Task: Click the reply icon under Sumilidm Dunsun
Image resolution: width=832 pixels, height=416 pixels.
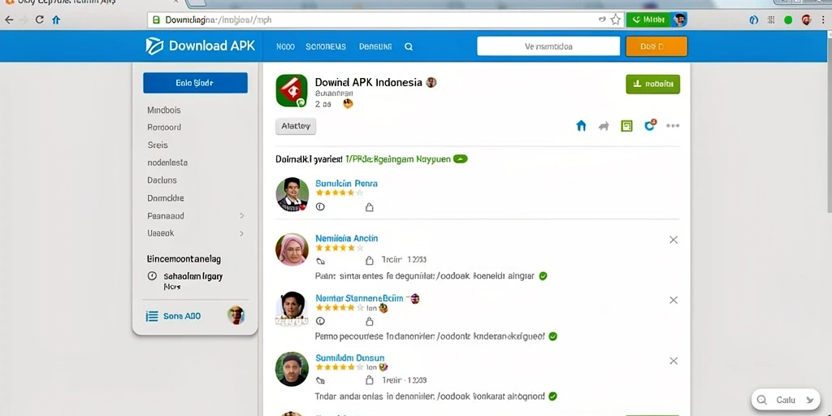Action: 320,380
